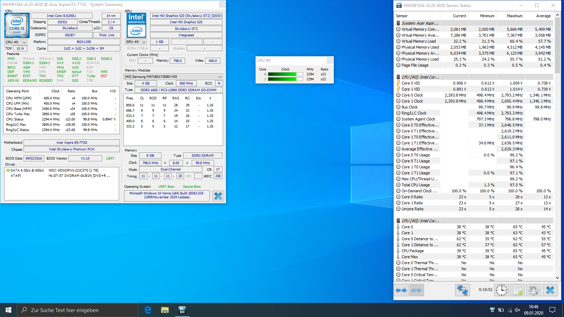
Task: Open the GPU #0 selector dropdown
Action: pos(136,42)
